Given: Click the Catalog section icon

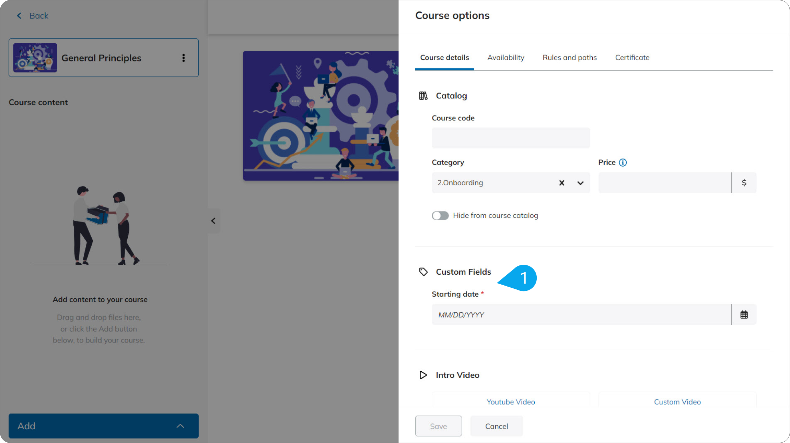Looking at the screenshot, I should tap(423, 96).
